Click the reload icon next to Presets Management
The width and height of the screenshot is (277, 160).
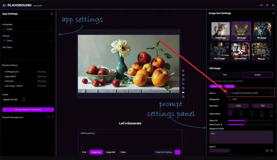click(x=48, y=117)
